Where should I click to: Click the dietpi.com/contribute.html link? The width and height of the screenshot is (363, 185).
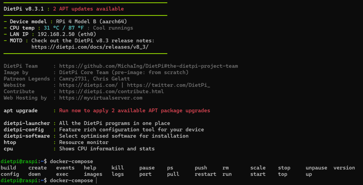click(x=111, y=91)
